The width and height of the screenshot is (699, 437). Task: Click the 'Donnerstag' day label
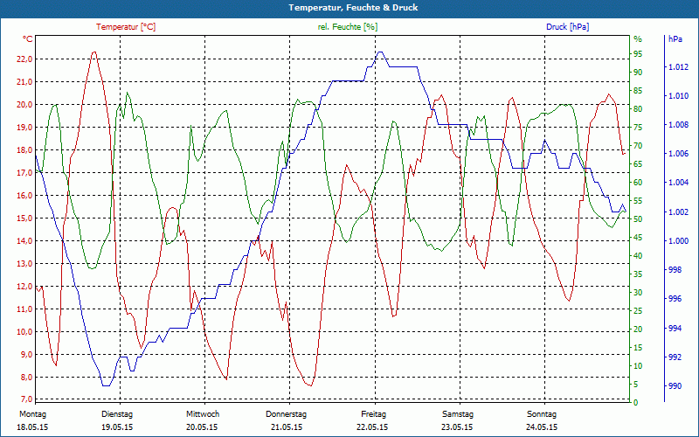point(287,414)
